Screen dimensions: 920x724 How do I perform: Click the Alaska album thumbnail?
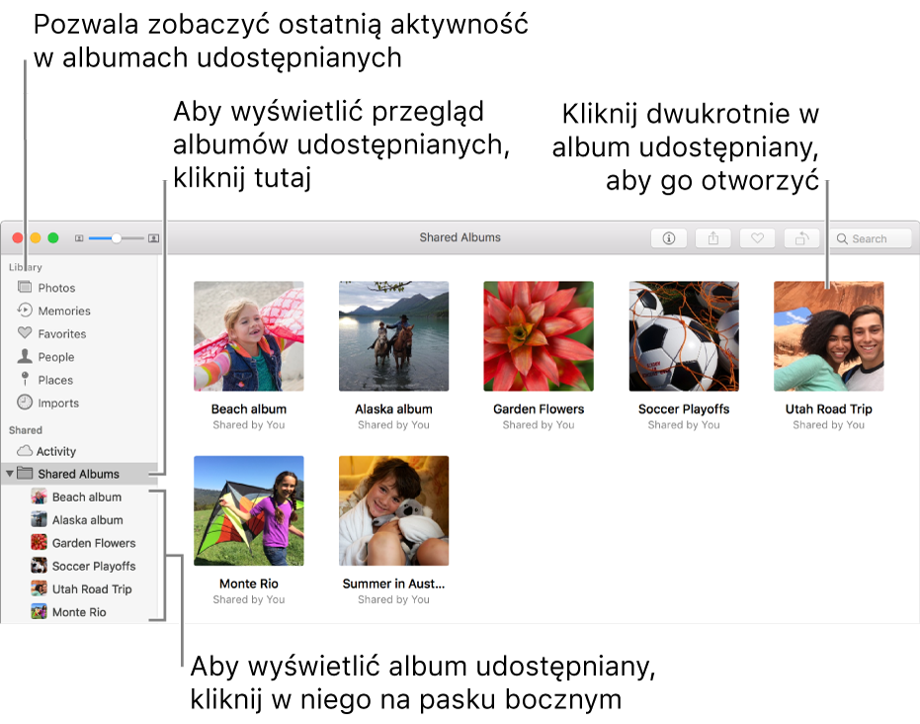click(x=393, y=336)
